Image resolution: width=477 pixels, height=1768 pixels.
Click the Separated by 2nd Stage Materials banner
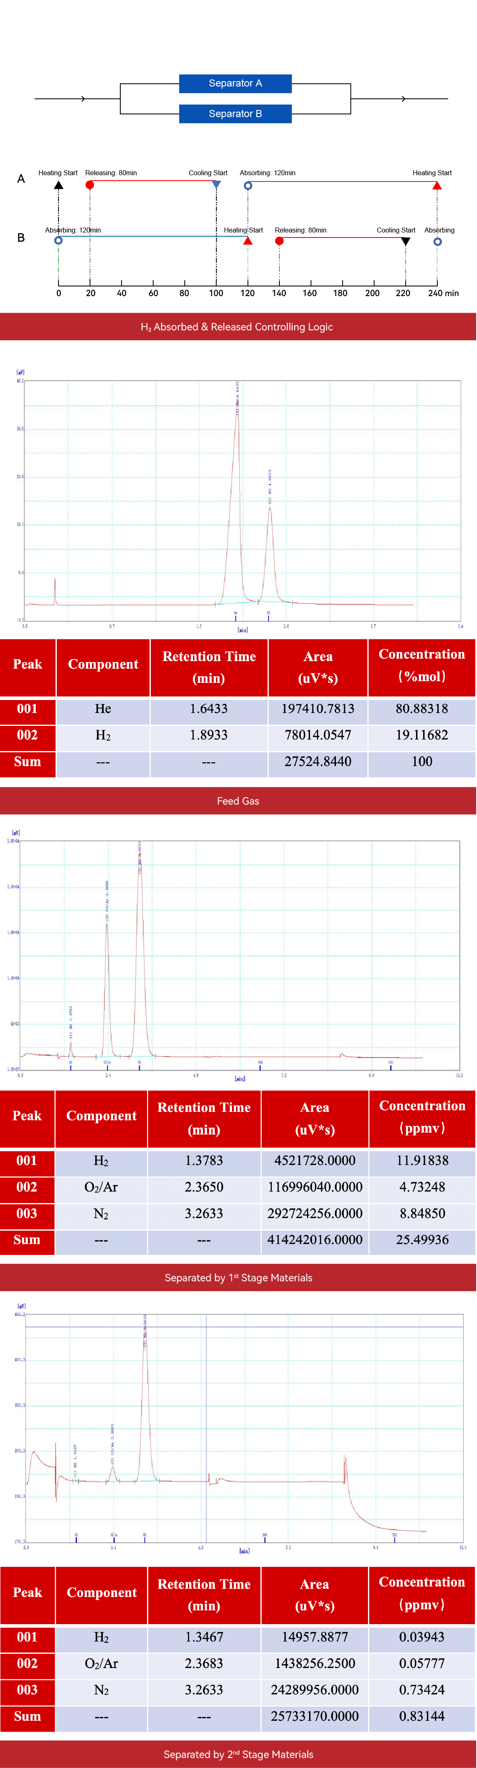point(238,1754)
